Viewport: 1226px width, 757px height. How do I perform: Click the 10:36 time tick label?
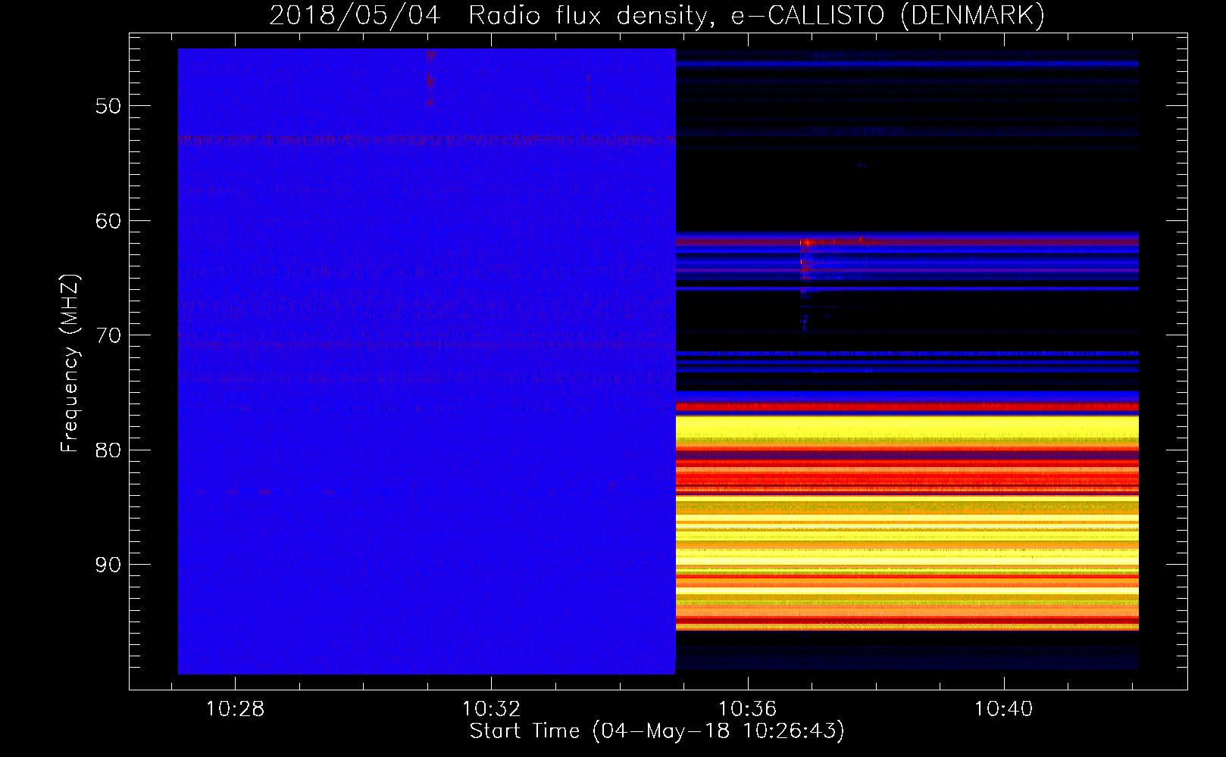click(747, 709)
